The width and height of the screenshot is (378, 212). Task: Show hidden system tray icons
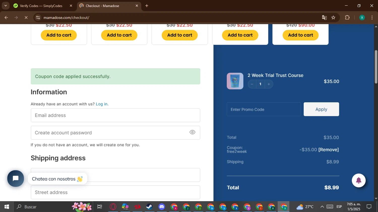pos(322,207)
